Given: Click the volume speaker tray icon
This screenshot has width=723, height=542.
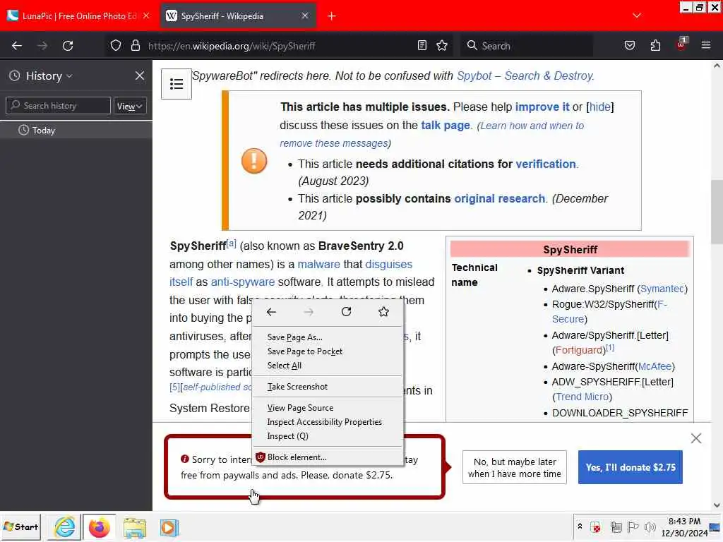Looking at the screenshot, I should [x=650, y=526].
